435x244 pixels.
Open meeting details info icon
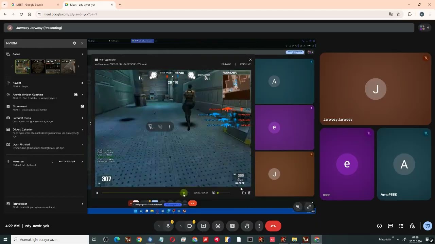[380, 226]
